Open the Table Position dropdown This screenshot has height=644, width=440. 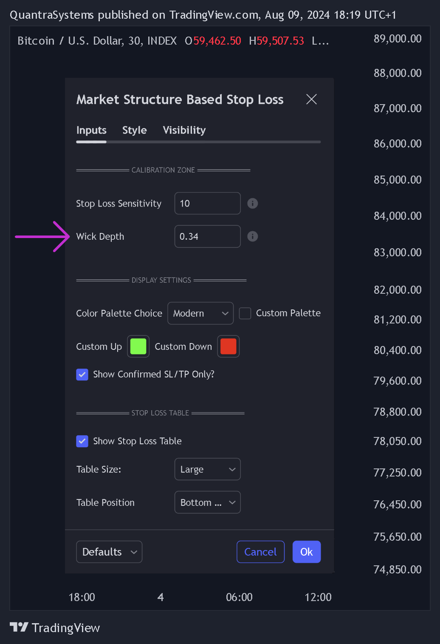tap(207, 502)
